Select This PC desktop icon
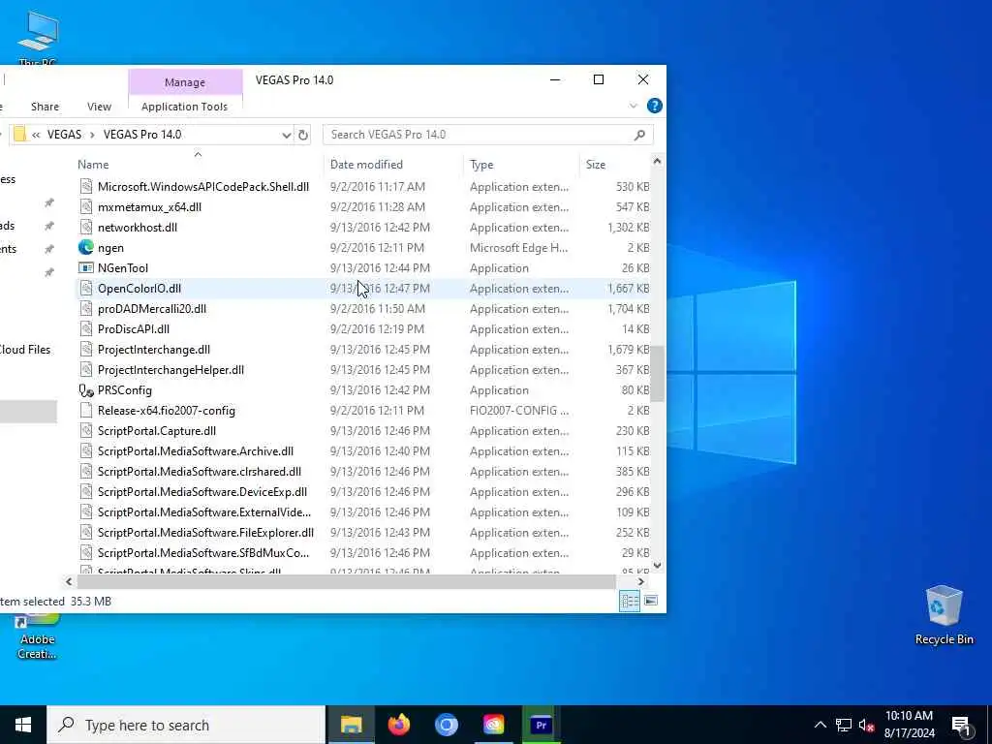This screenshot has height=744, width=992. click(38, 38)
